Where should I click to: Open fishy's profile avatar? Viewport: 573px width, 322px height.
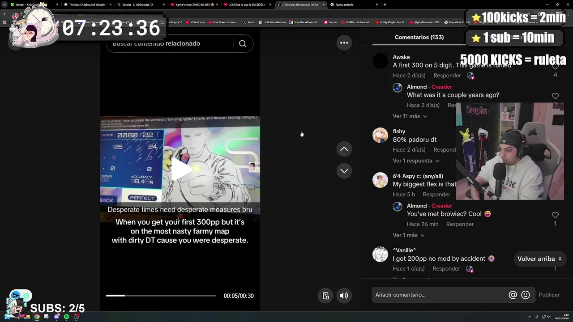point(380,136)
